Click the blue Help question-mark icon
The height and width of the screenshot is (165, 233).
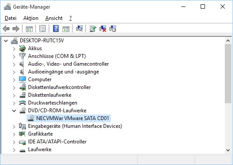coord(56,29)
